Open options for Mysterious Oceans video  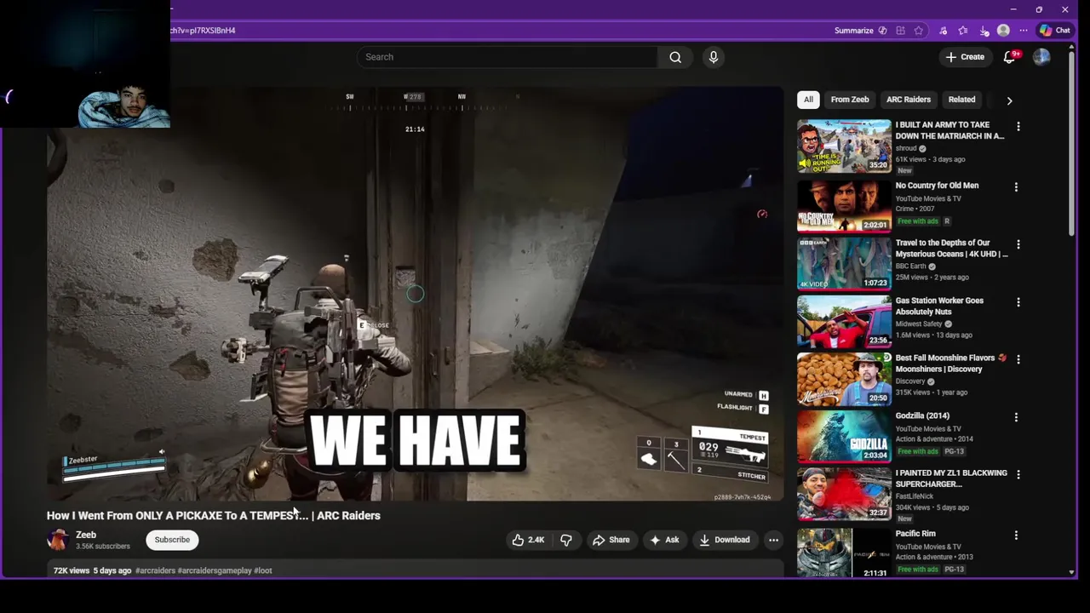pos(1018,244)
